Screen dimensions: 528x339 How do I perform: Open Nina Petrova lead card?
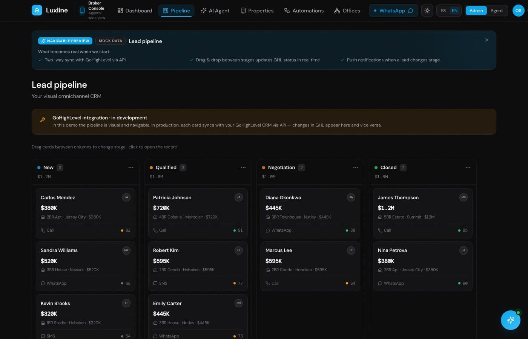[x=422, y=266]
